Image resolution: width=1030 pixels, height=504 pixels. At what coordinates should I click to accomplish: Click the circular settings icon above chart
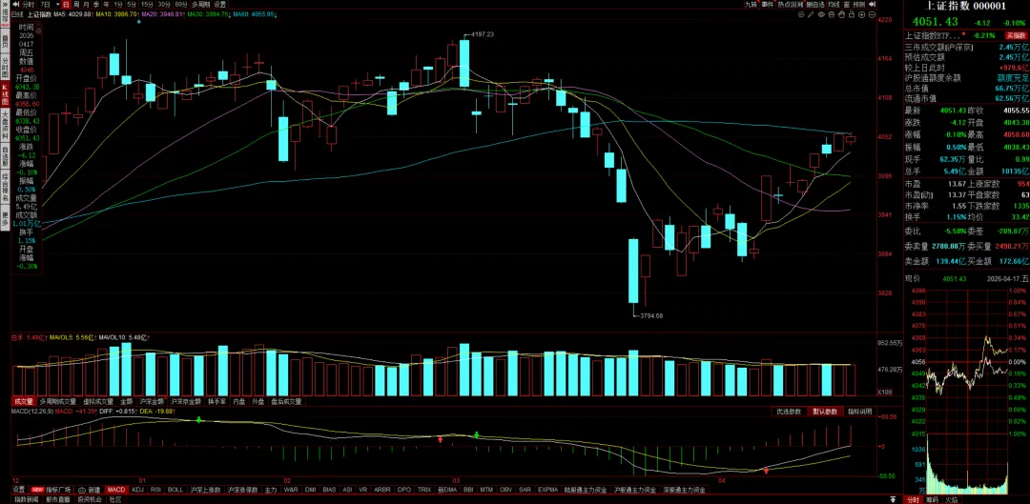click(x=801, y=14)
